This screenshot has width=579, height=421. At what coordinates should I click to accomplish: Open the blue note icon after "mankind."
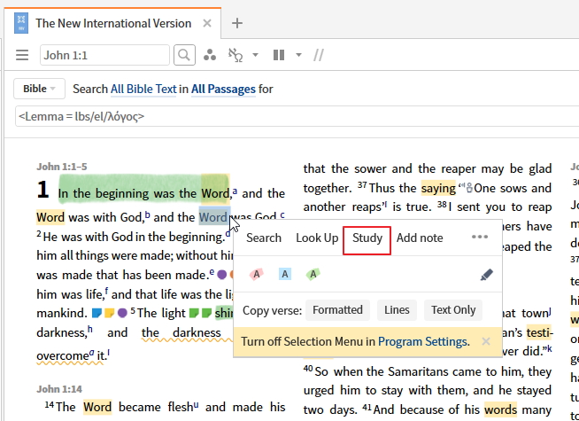(x=96, y=313)
